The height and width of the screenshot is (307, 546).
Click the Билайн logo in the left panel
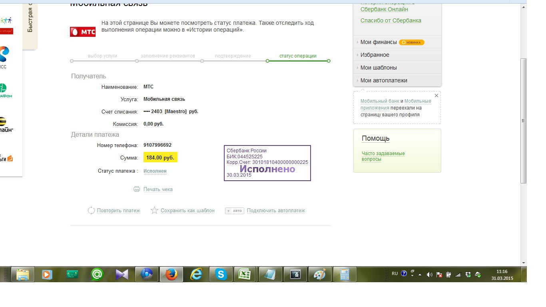click(x=6, y=125)
